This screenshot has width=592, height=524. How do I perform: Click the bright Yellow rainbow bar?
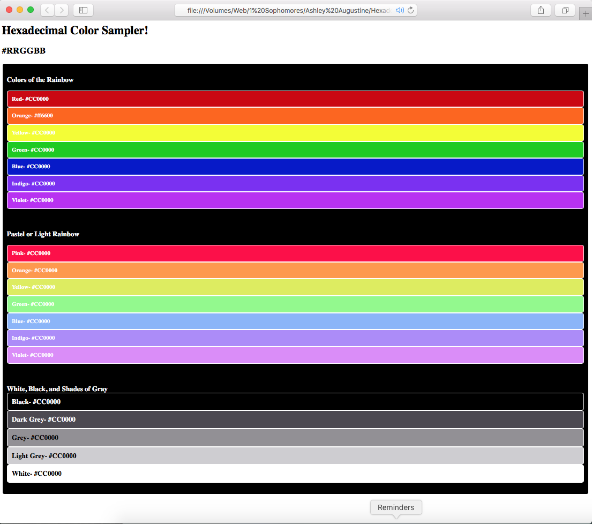click(295, 133)
